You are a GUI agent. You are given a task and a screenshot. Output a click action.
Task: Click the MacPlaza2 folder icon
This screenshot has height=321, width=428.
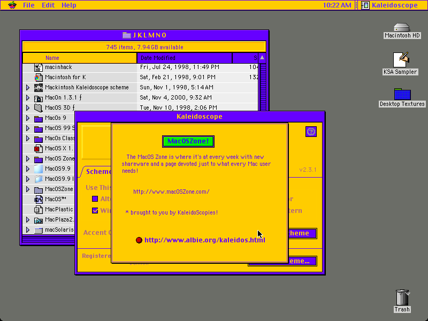point(39,220)
